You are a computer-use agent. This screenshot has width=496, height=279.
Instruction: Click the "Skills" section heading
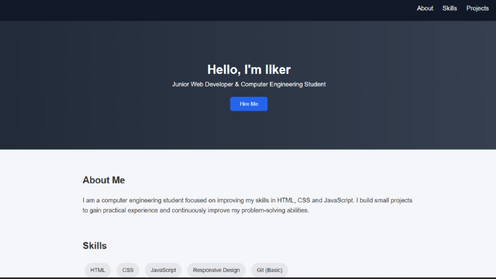click(x=94, y=246)
